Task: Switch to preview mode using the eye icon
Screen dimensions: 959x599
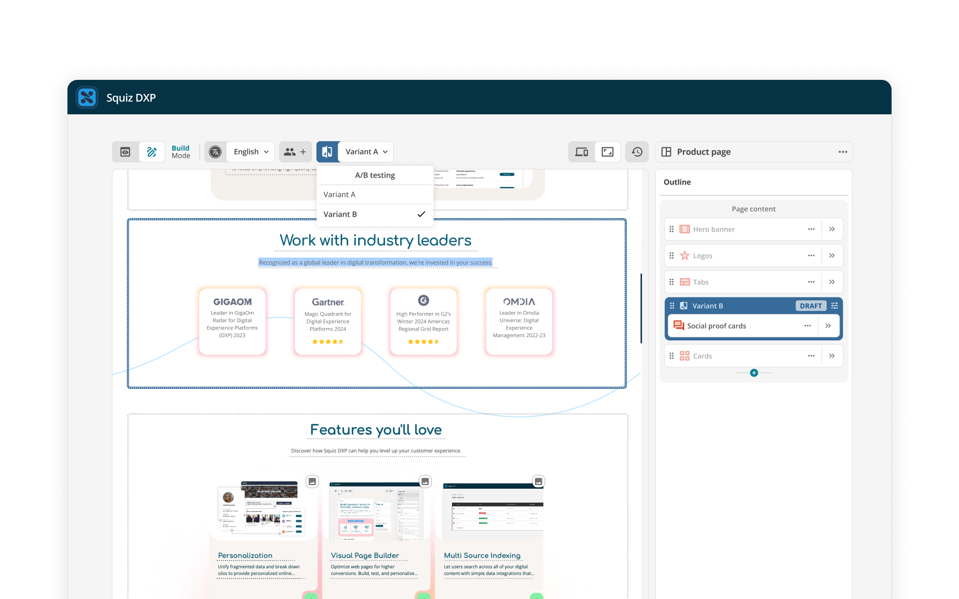Action: [x=125, y=152]
